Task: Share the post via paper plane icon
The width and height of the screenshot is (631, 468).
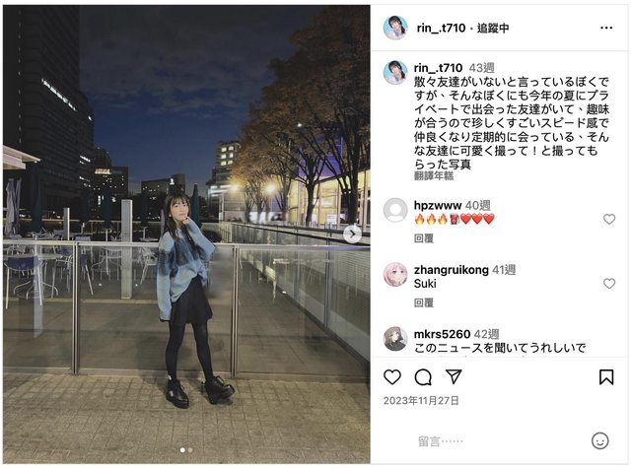Action: pos(454,376)
